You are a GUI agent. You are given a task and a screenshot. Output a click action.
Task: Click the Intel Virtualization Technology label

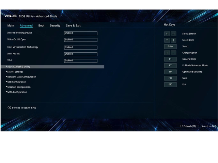click(23, 47)
